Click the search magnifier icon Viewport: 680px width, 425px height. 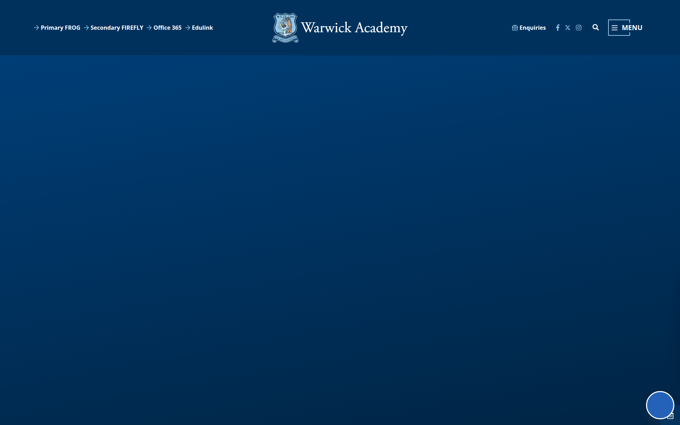coord(596,27)
